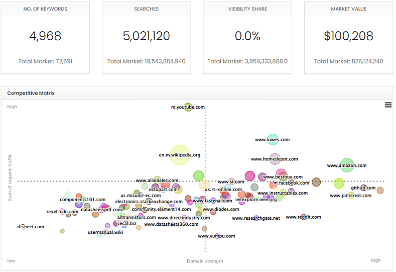Viewport: 396px width, 272px height.
Task: Click the www.datasheets360.com label
Action: (171, 224)
